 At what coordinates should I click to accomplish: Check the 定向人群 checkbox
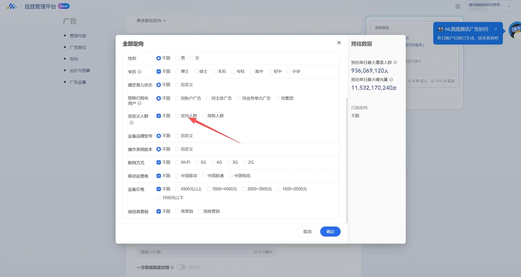click(x=177, y=116)
